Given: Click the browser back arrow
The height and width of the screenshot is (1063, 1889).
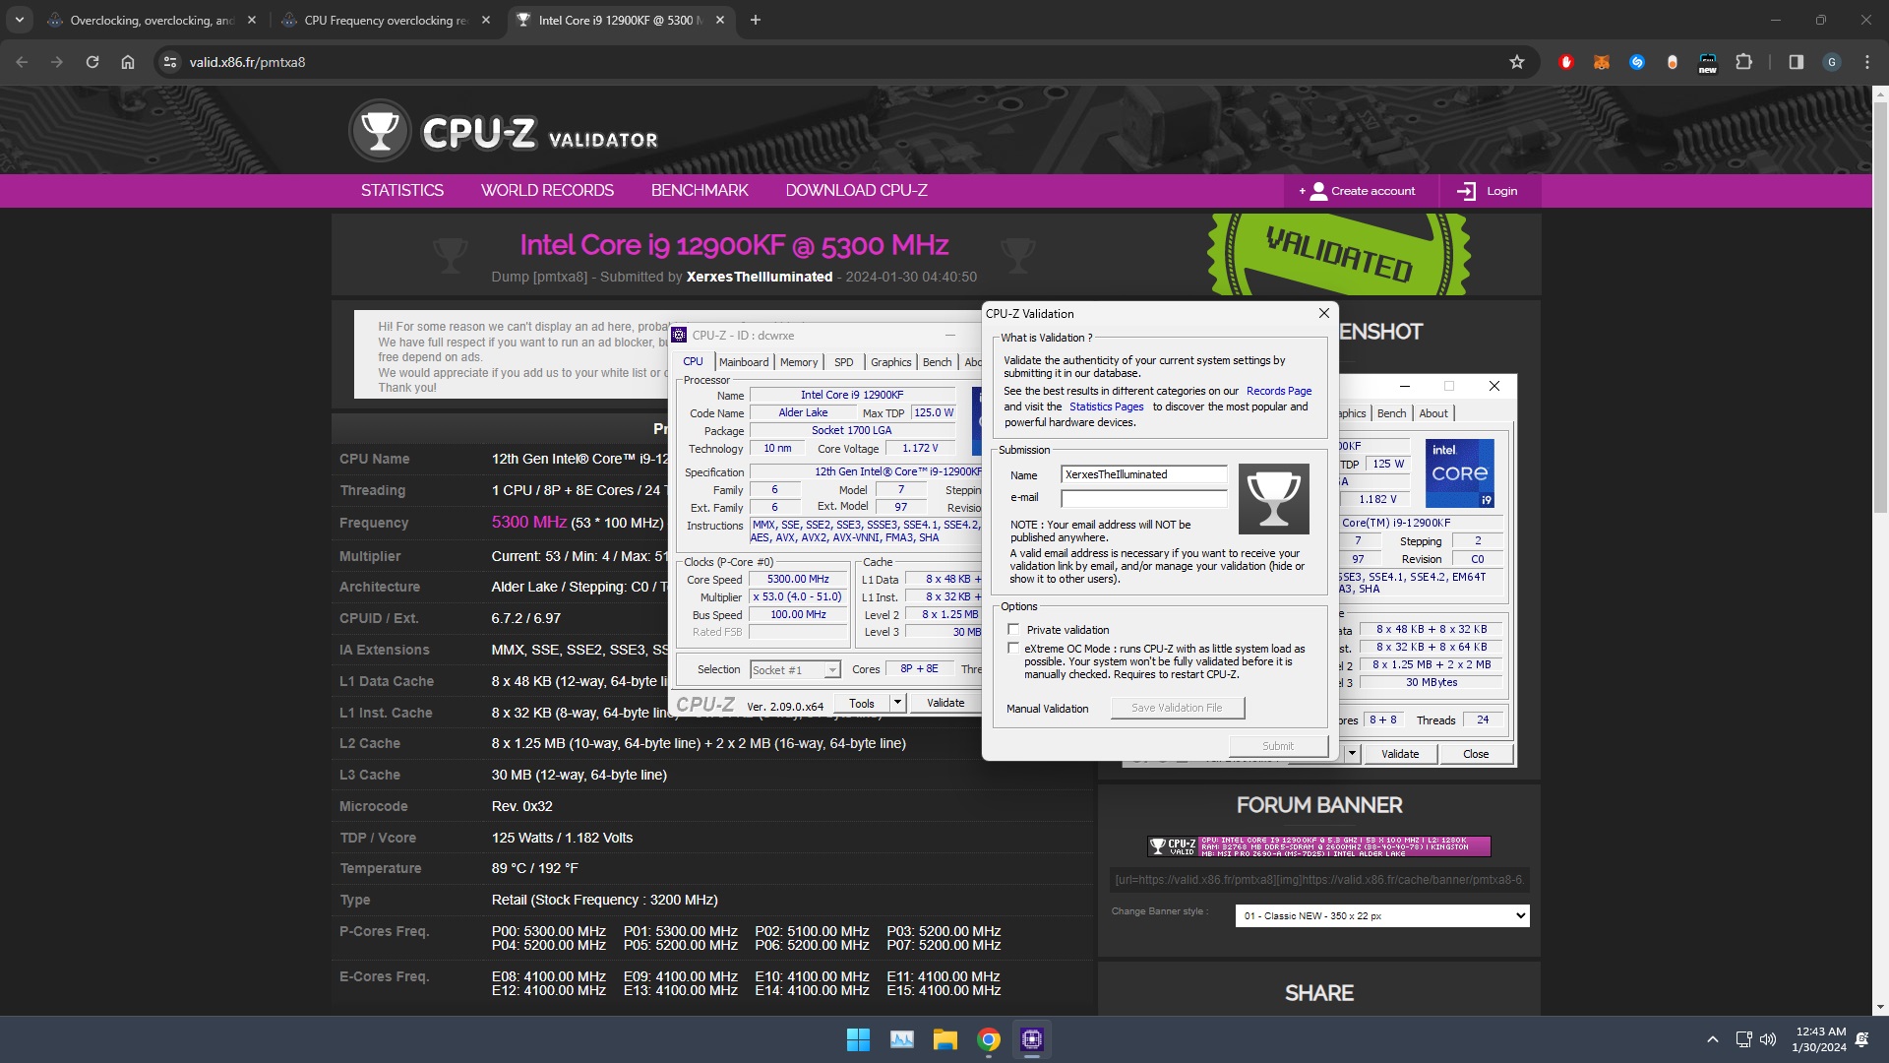Looking at the screenshot, I should tap(22, 62).
